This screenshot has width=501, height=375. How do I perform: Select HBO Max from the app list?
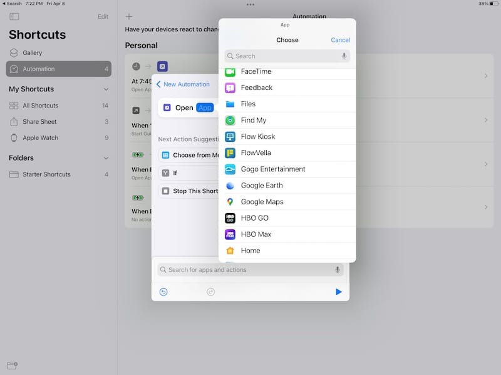click(x=287, y=234)
